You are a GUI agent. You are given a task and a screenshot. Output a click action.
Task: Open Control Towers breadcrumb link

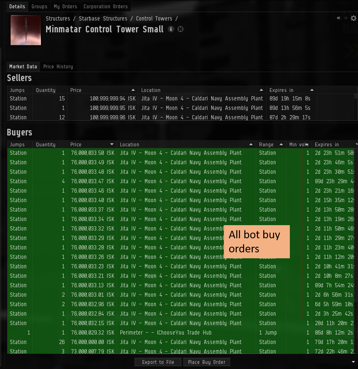point(154,18)
